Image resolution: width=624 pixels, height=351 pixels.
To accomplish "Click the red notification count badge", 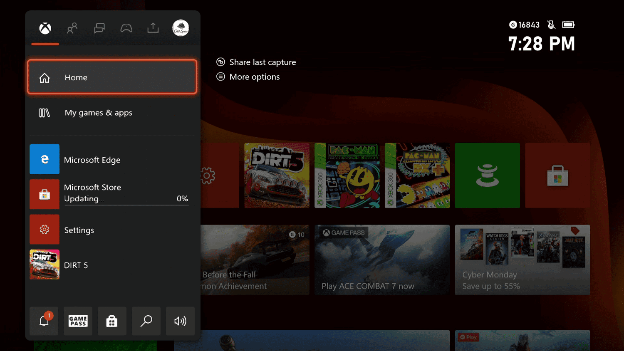I will (49, 316).
